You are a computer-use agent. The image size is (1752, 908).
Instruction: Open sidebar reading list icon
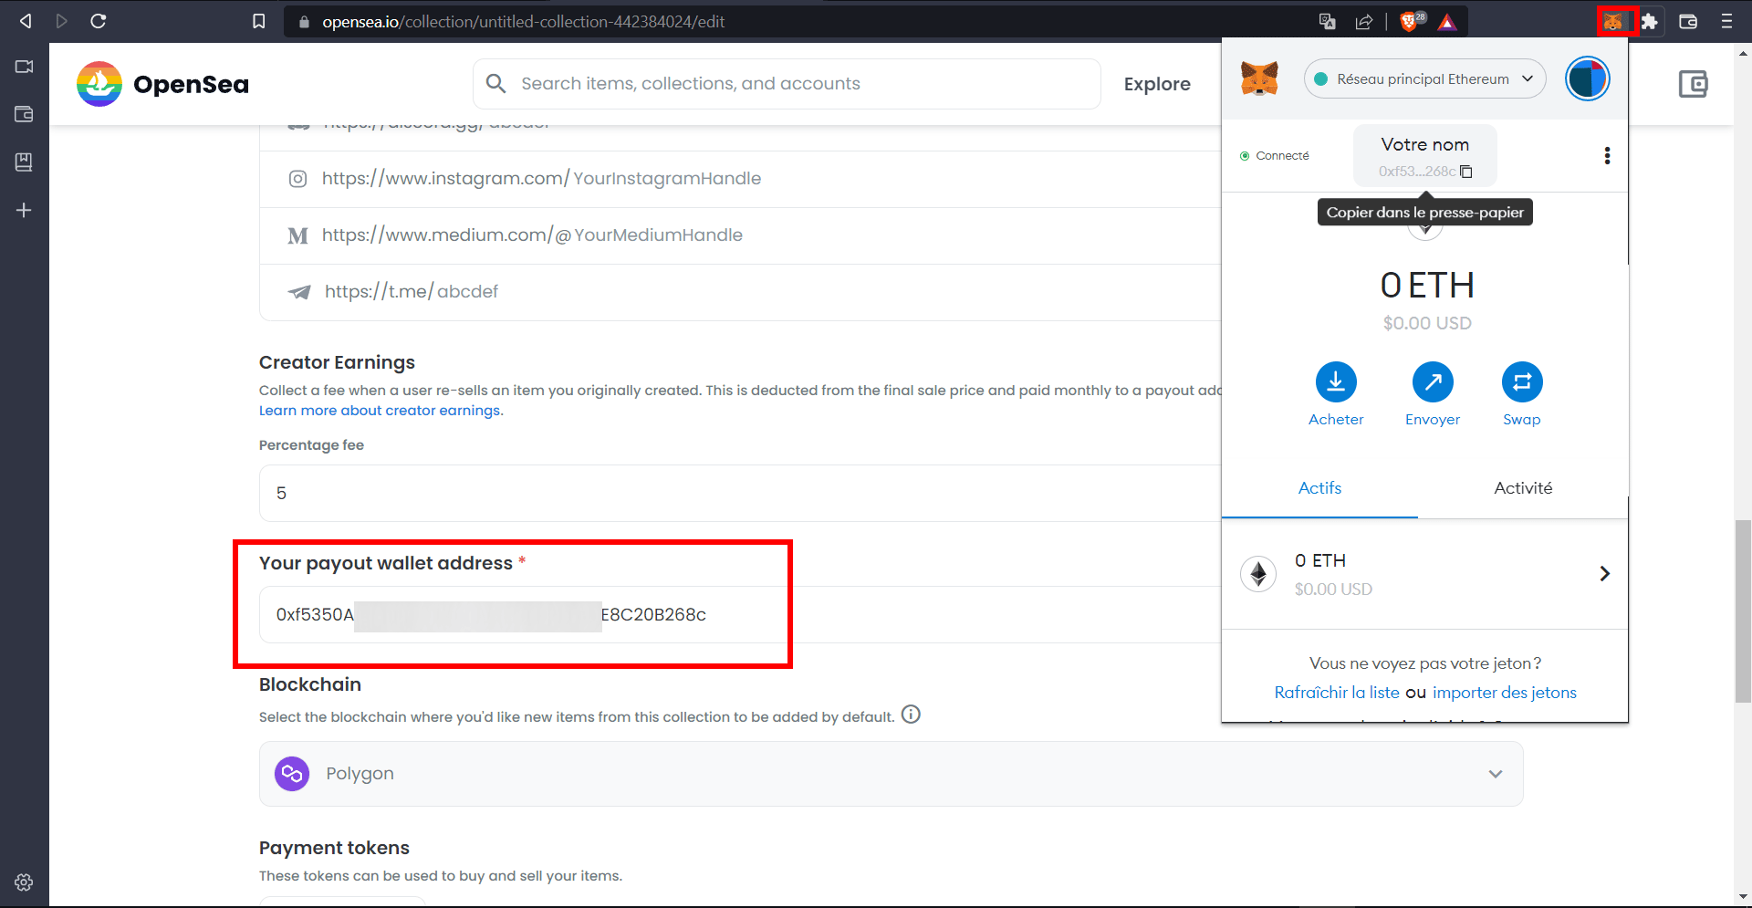click(25, 162)
